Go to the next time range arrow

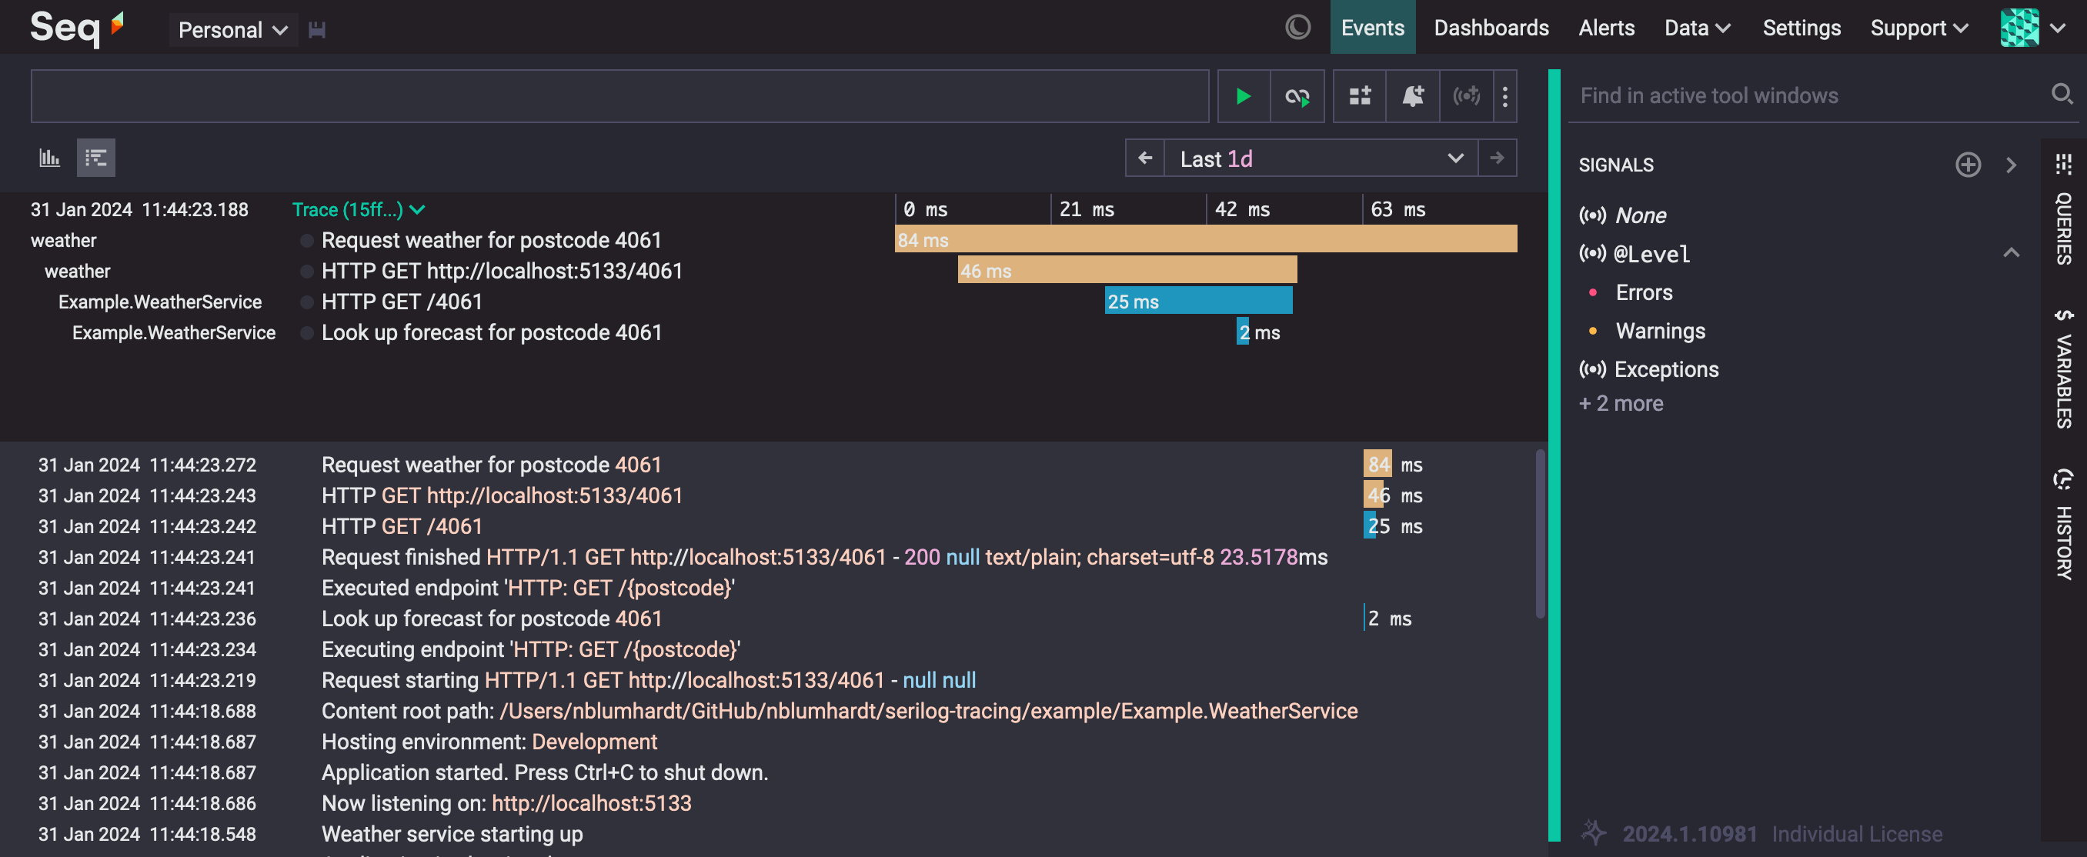tap(1498, 158)
